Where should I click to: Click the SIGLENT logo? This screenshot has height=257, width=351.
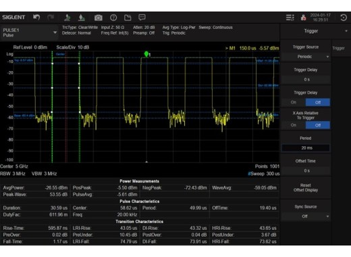13,18
